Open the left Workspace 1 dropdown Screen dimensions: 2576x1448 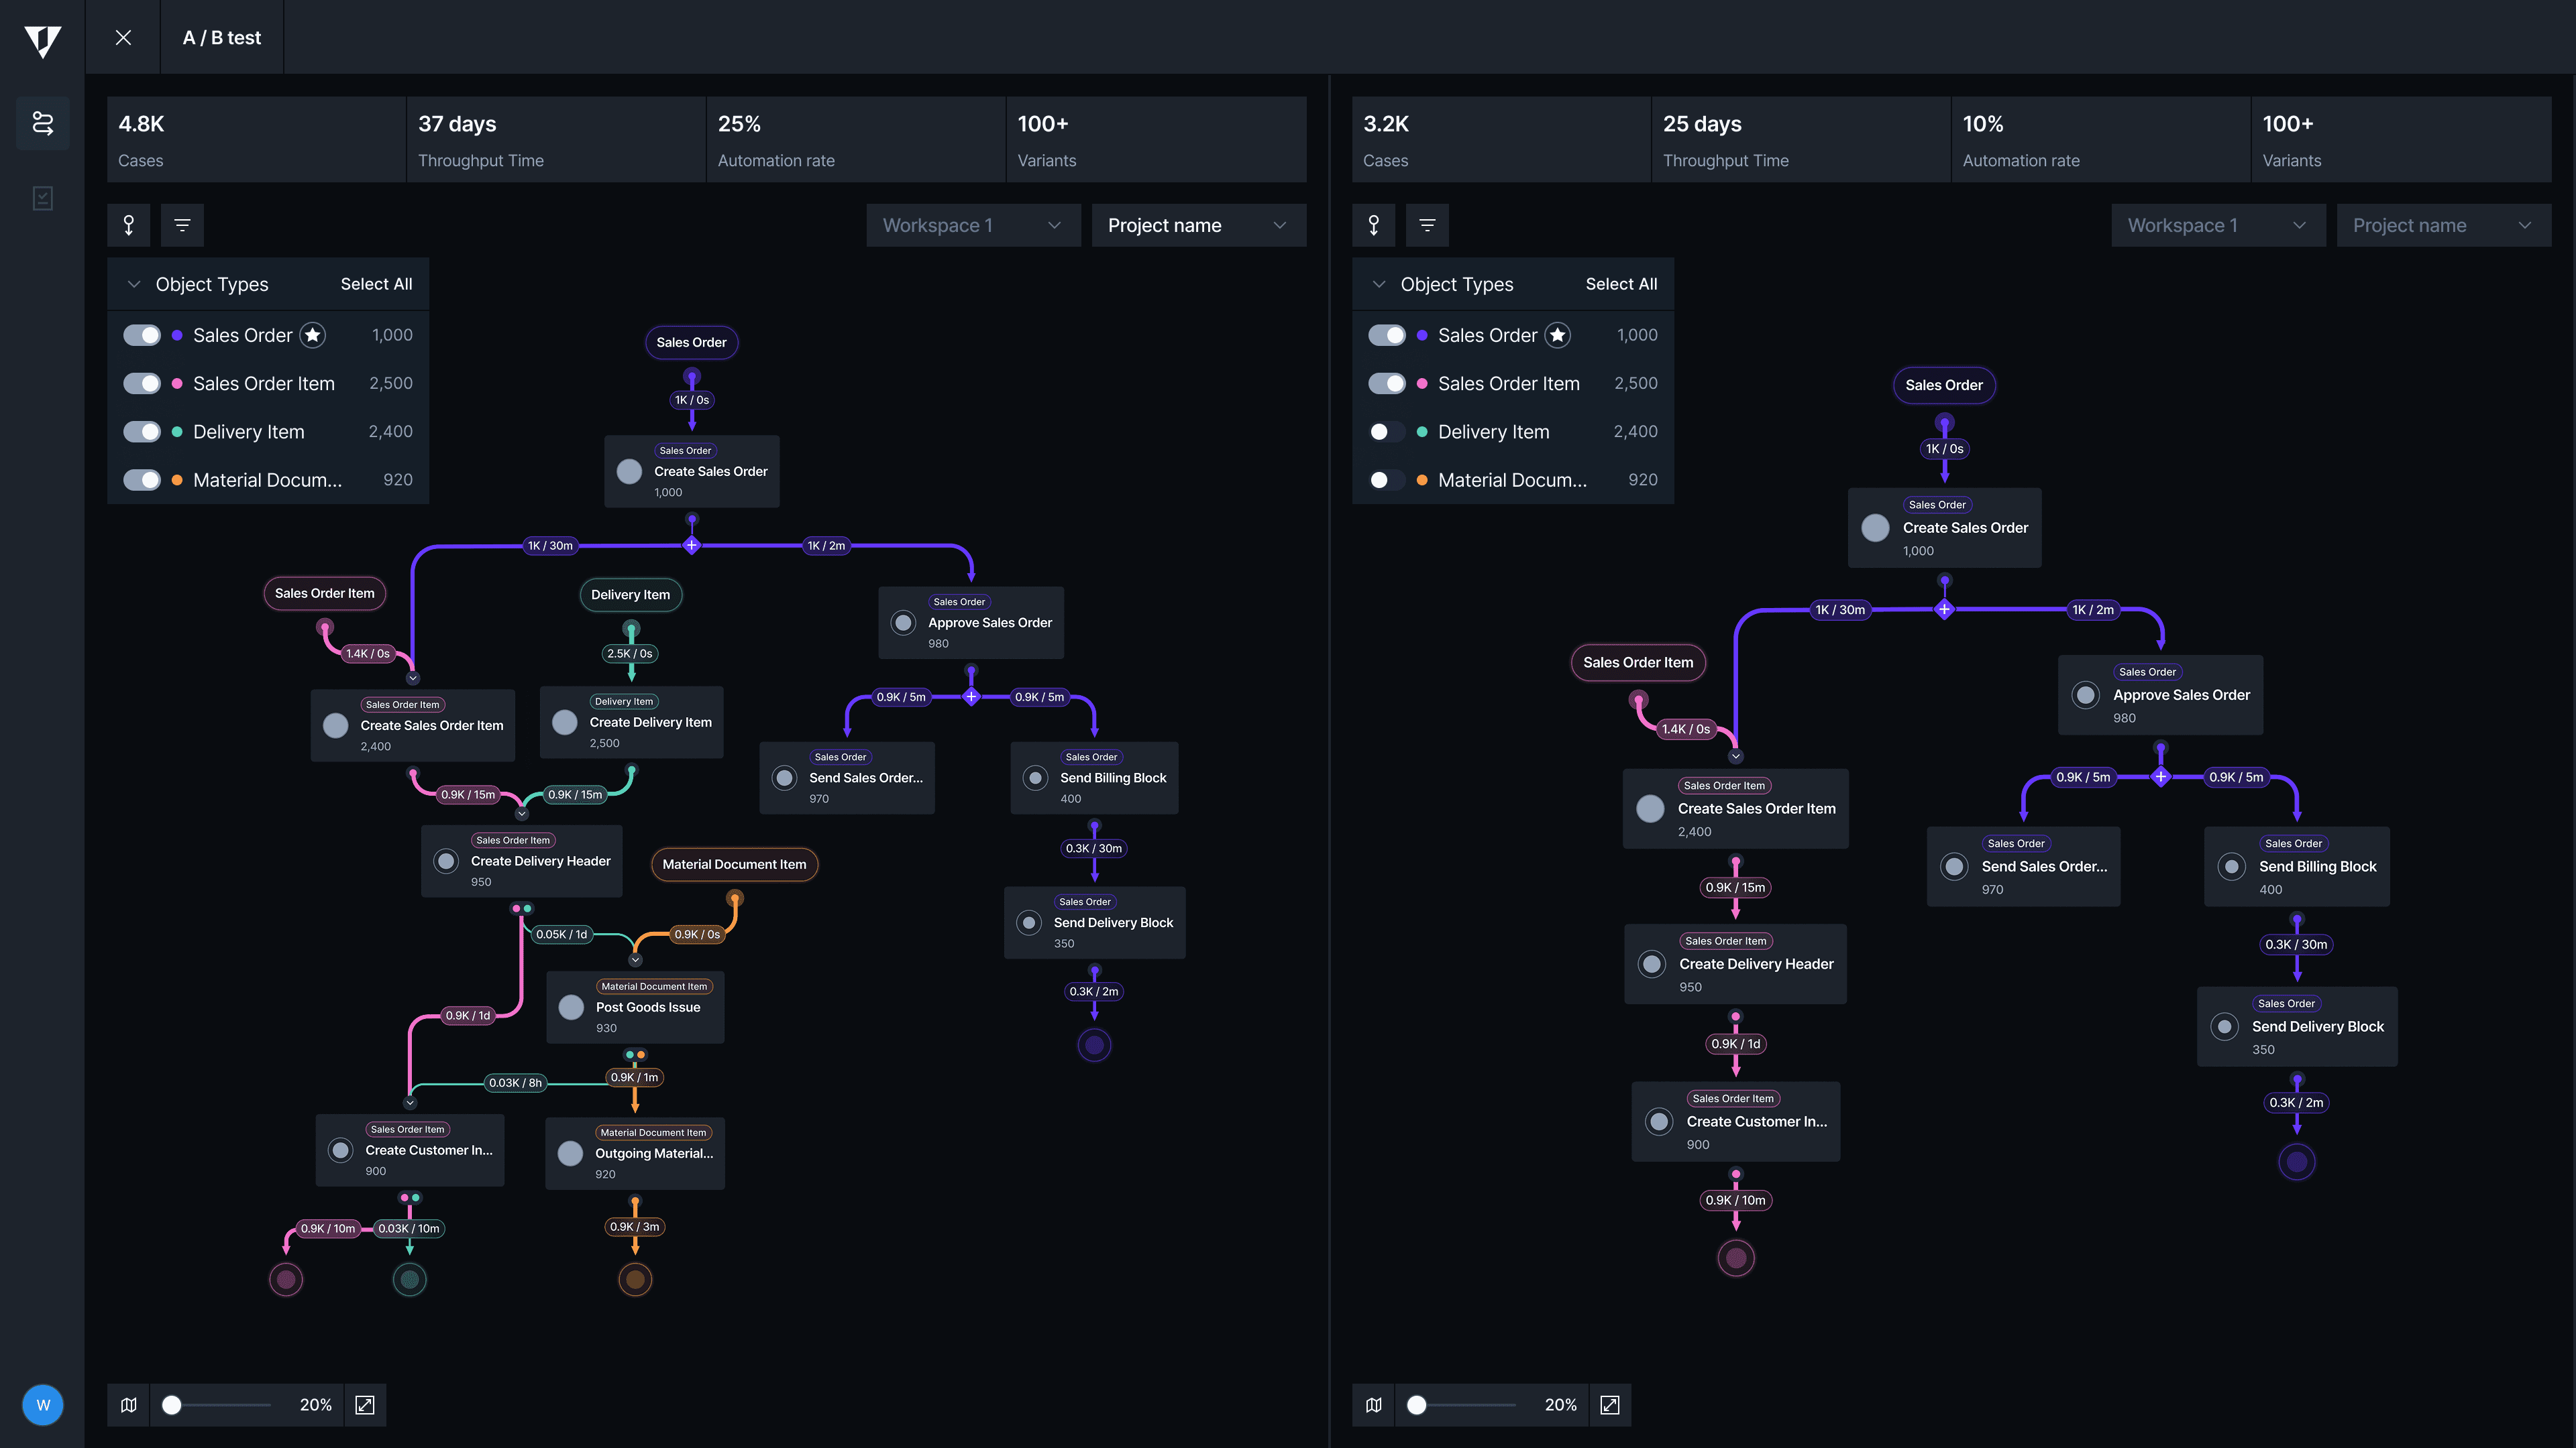click(x=972, y=225)
